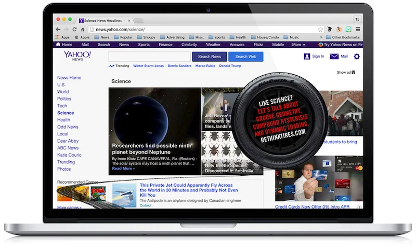This screenshot has width=416, height=250.
Task: Click the Sign In person icon
Action: point(307,57)
